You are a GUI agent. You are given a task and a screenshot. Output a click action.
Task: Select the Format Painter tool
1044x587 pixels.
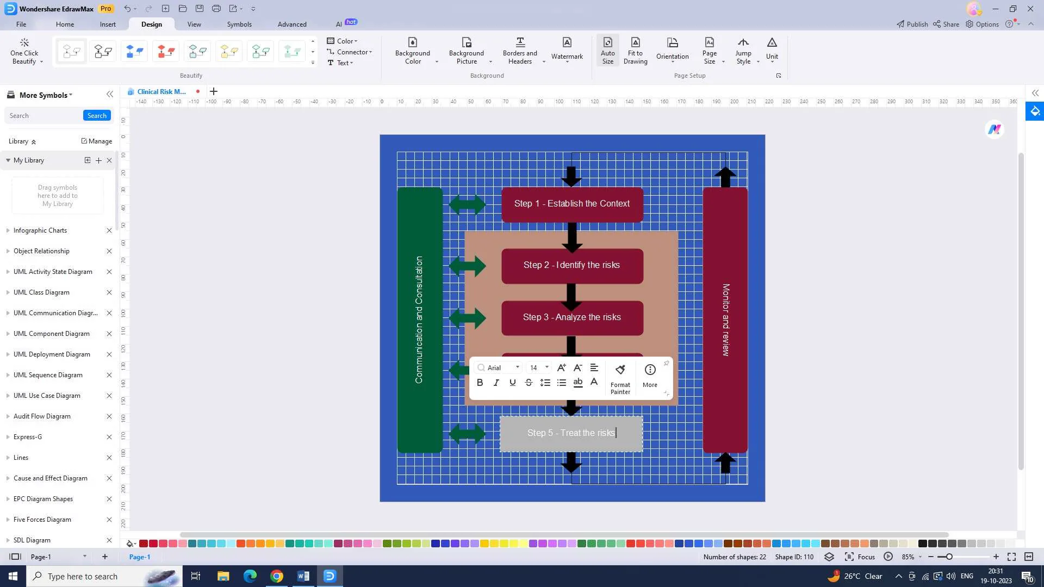[x=620, y=378]
